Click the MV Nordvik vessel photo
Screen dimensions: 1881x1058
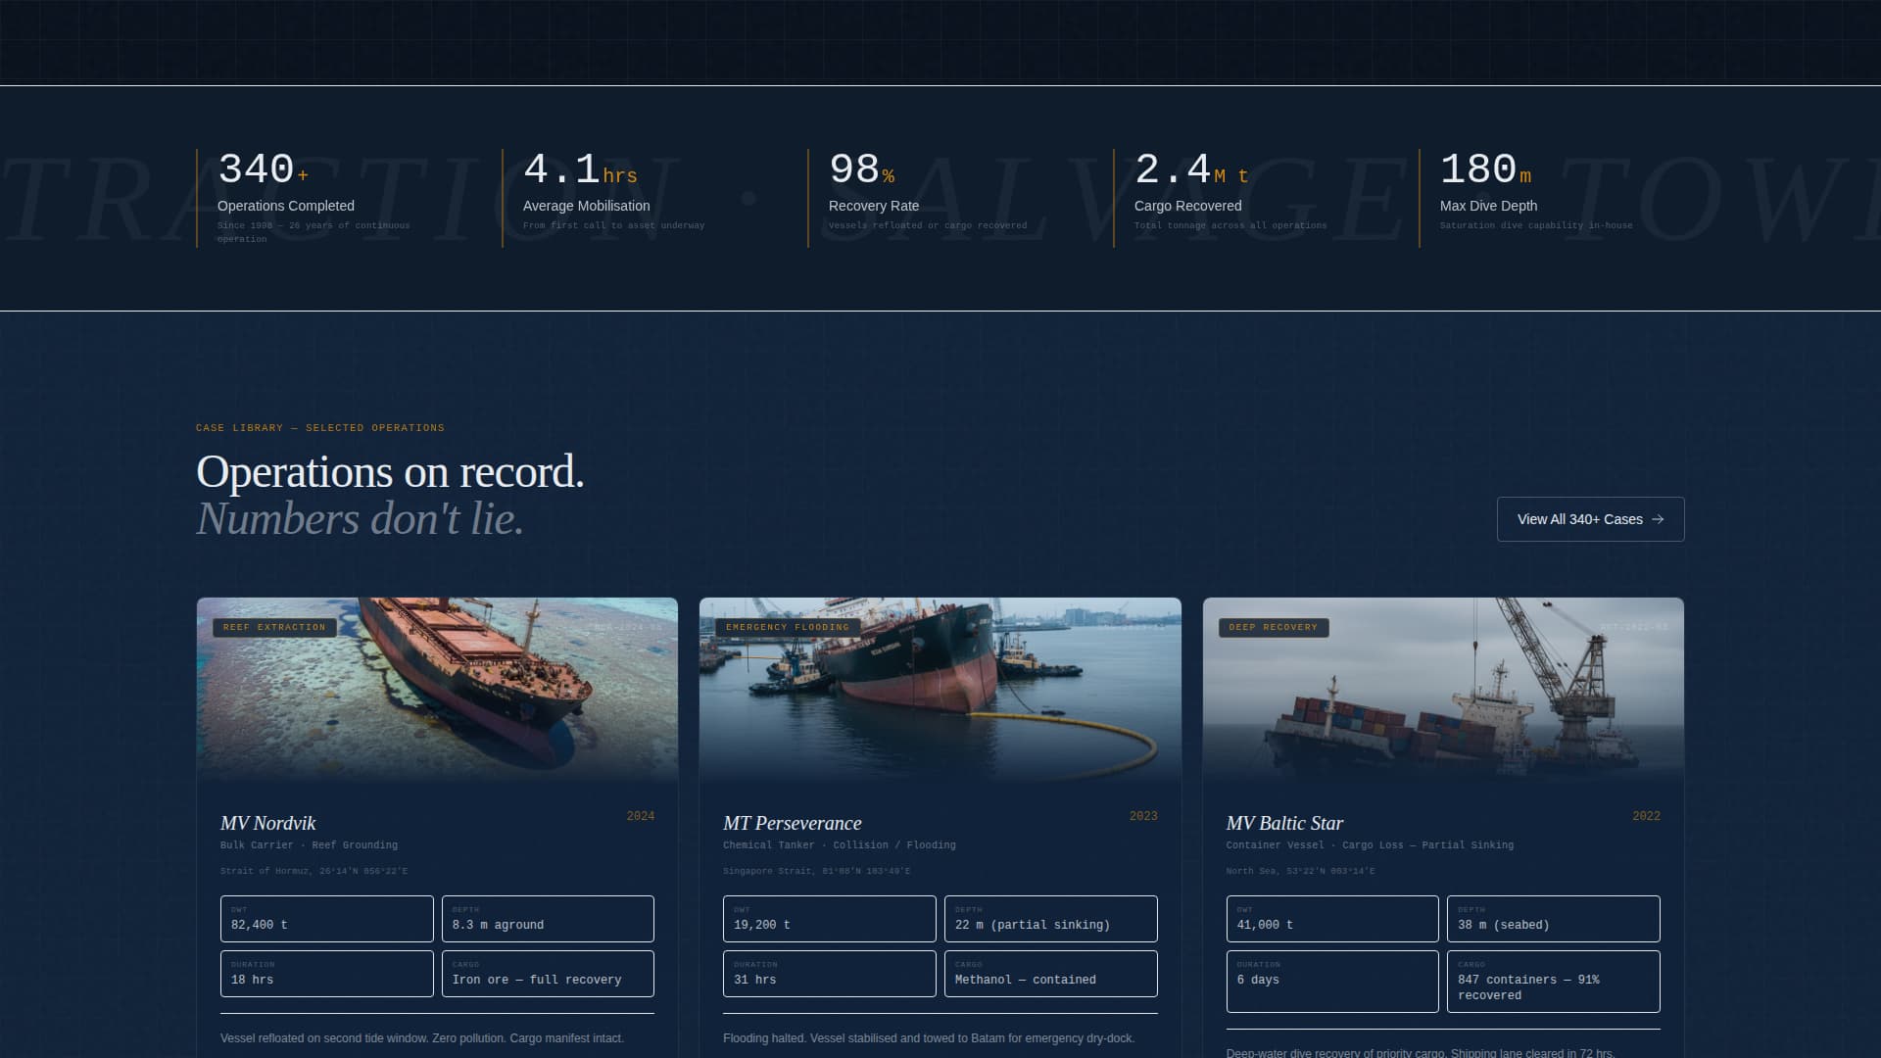(x=436, y=691)
